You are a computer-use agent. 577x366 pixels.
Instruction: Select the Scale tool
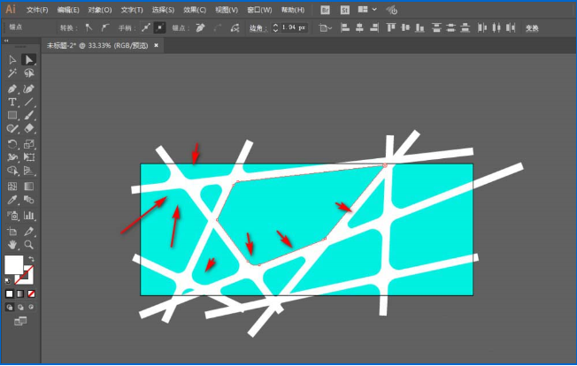point(28,144)
